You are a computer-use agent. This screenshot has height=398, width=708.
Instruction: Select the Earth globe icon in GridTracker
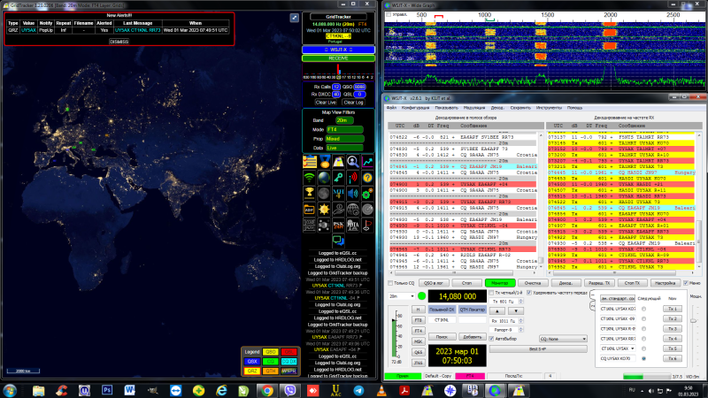point(324,178)
